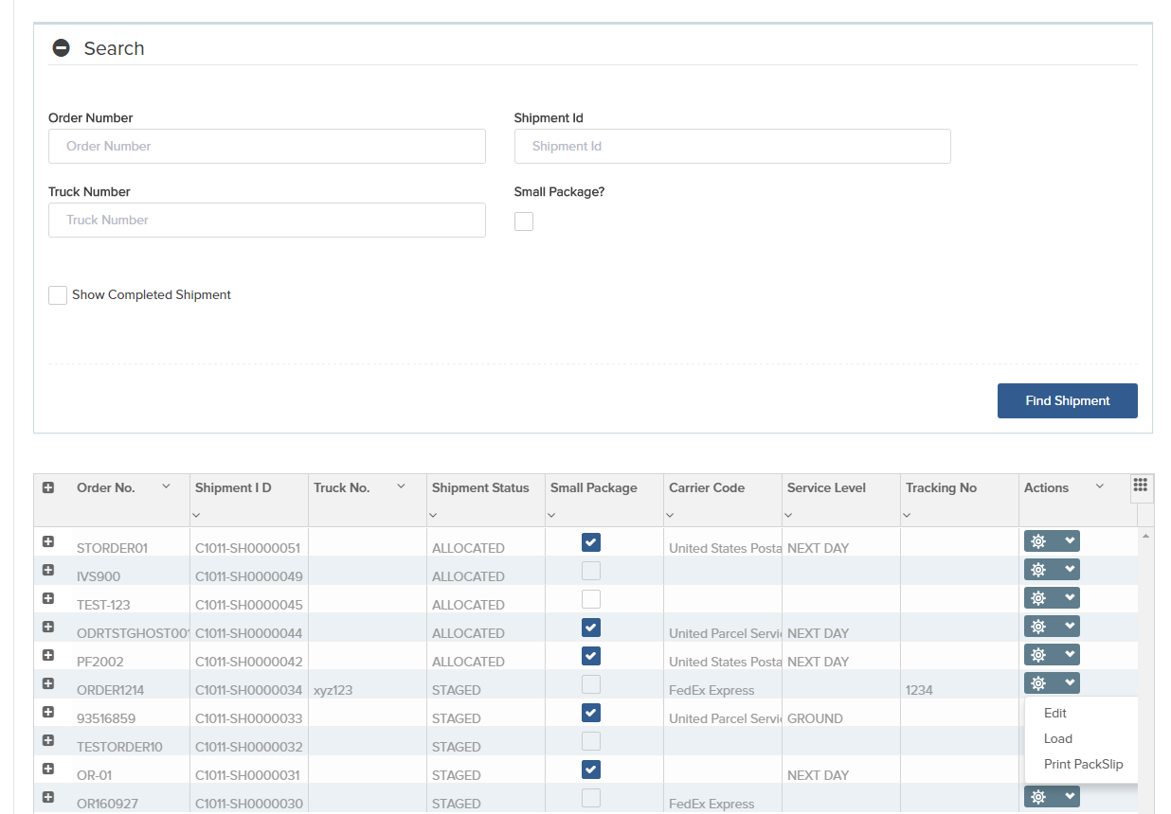This screenshot has width=1171, height=814.
Task: Click the Find Shipment button
Action: (x=1068, y=400)
